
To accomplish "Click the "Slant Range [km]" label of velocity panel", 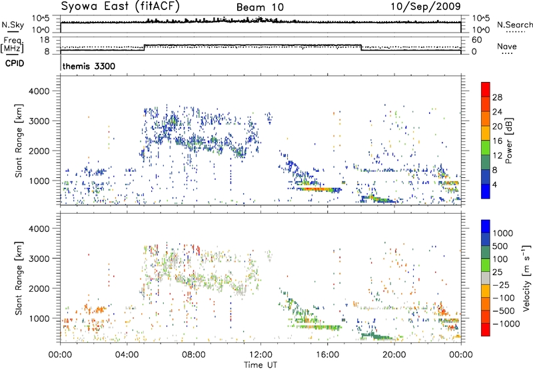I will [19, 278].
